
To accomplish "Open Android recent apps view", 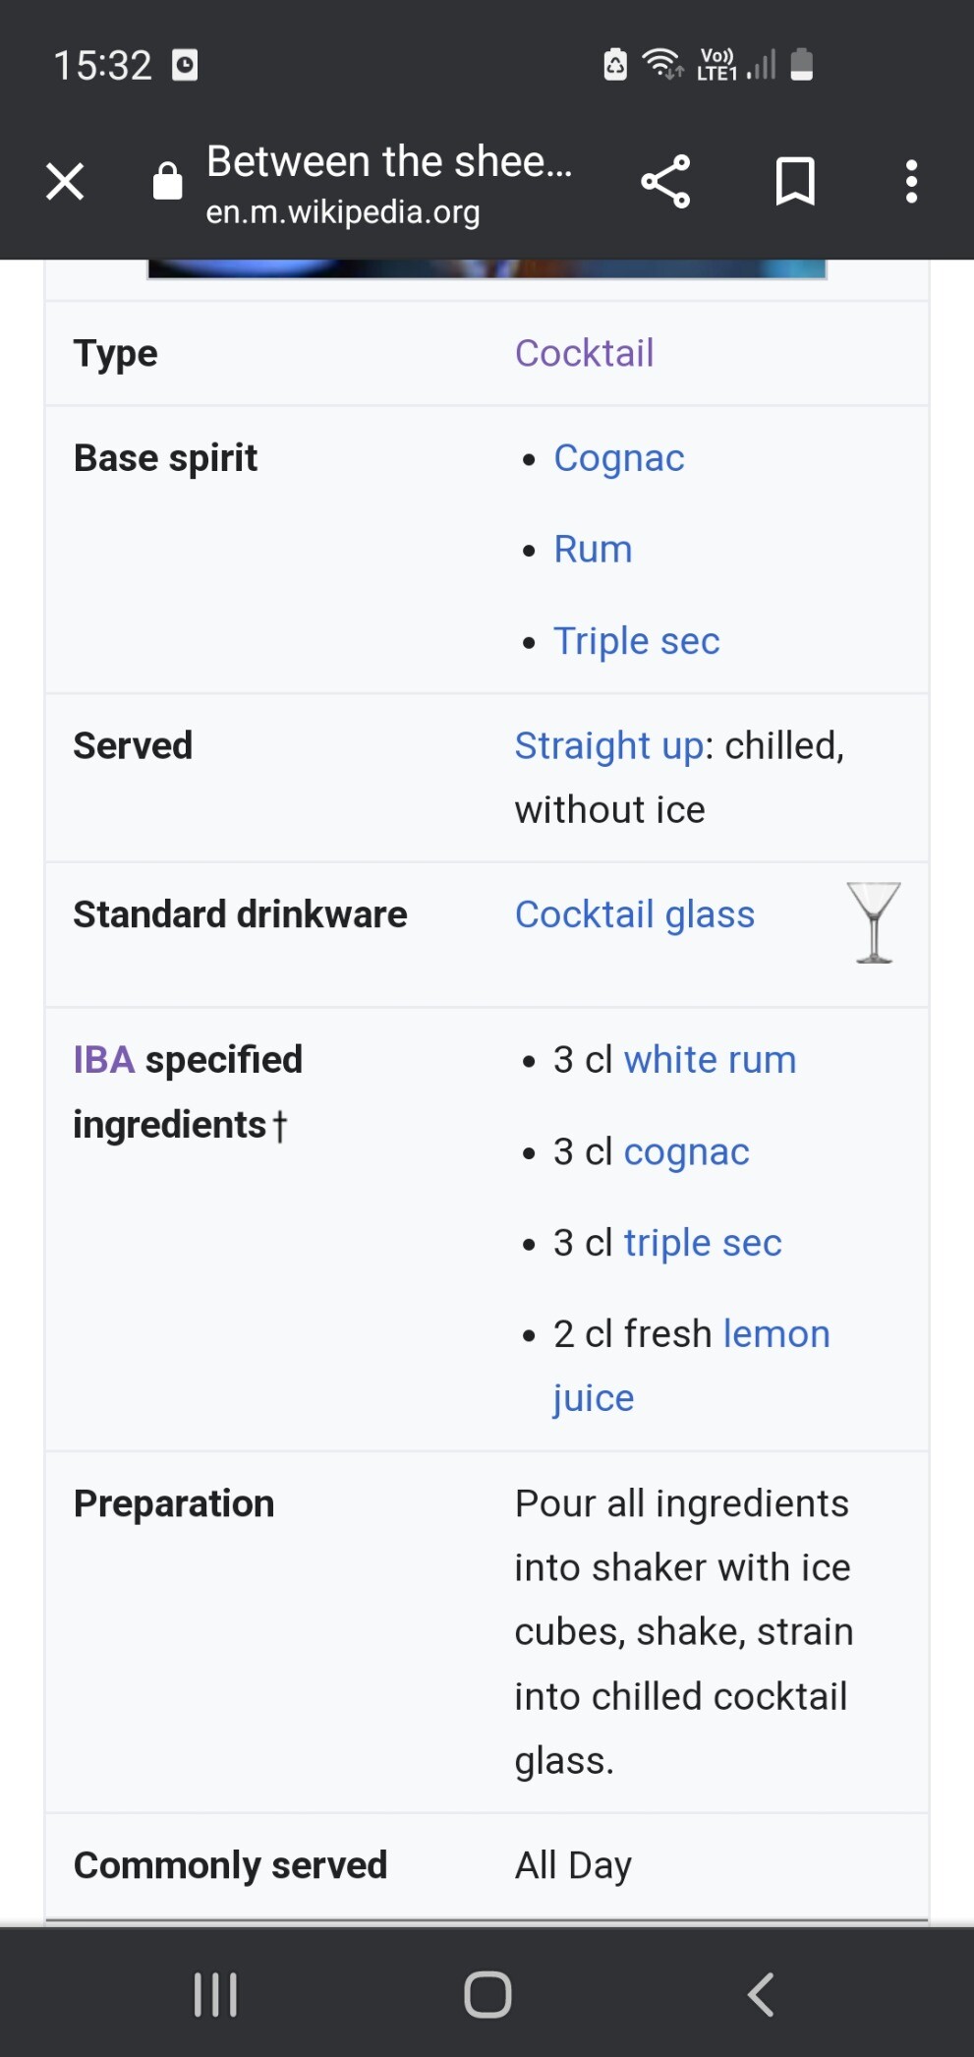I will tap(215, 1994).
